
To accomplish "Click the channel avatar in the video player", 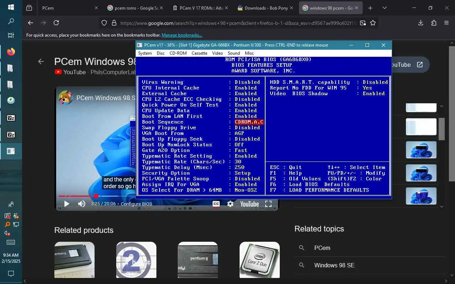I will (66, 98).
